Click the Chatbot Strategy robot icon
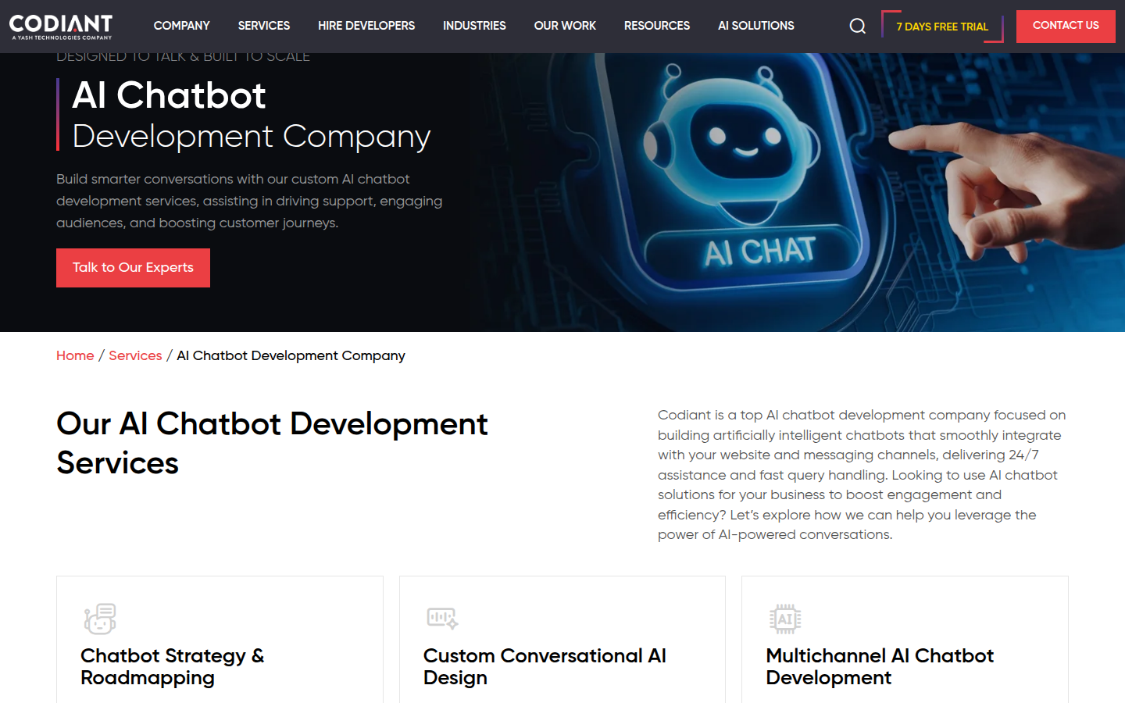Screen dimensions: 1125x703 (100, 619)
